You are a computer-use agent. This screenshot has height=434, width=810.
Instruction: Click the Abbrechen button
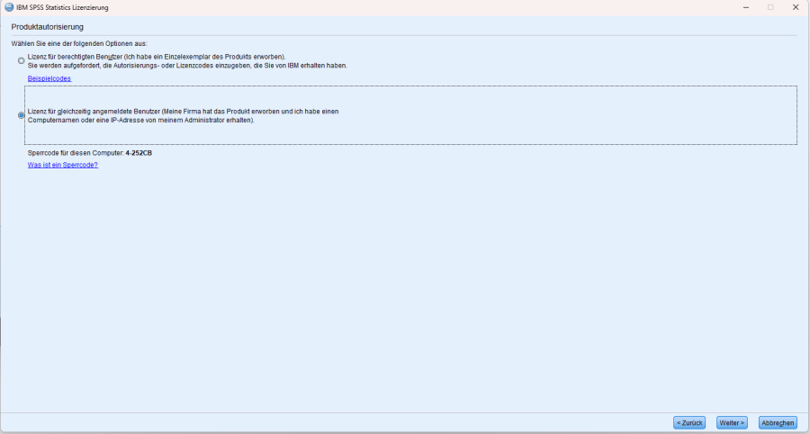778,422
